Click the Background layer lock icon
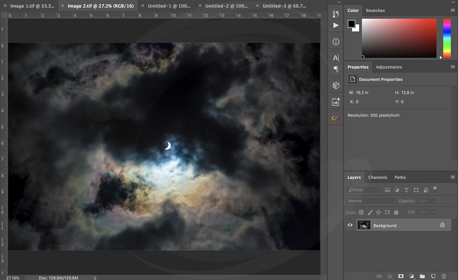Screen dimensions: 458x280 point(443,225)
